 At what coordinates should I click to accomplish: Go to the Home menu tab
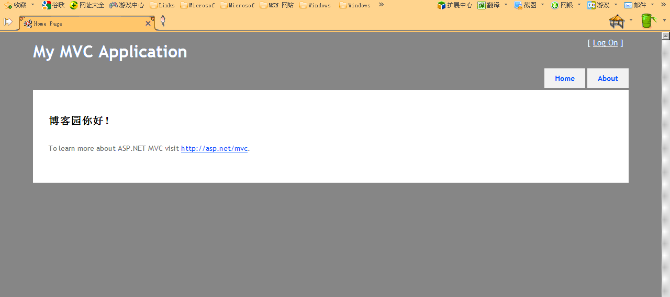click(565, 78)
